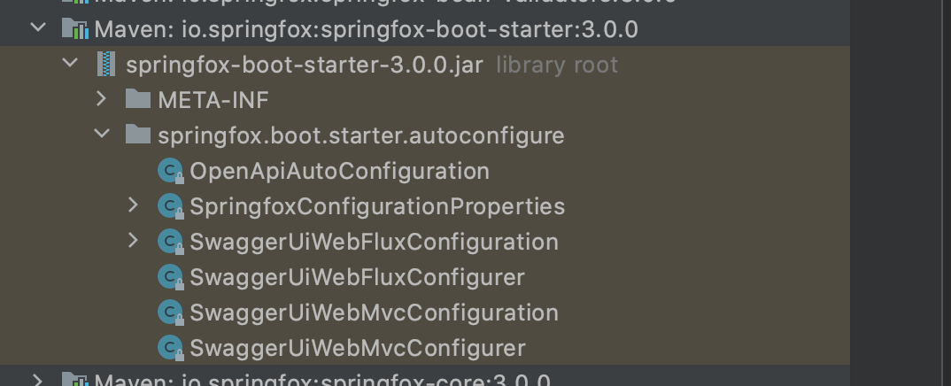The height and width of the screenshot is (386, 951).
Task: Click the Maven springfox-boot-starter library icon
Action: (75, 29)
